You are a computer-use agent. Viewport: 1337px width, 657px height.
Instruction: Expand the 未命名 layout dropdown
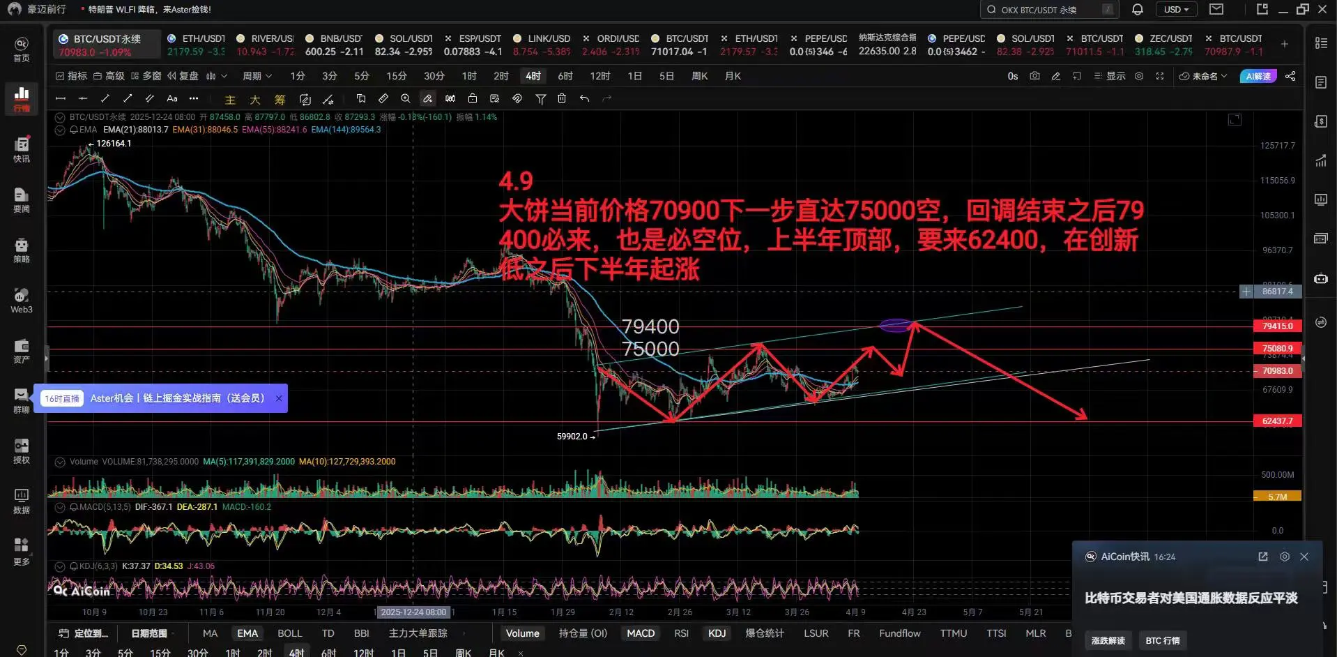point(1204,76)
